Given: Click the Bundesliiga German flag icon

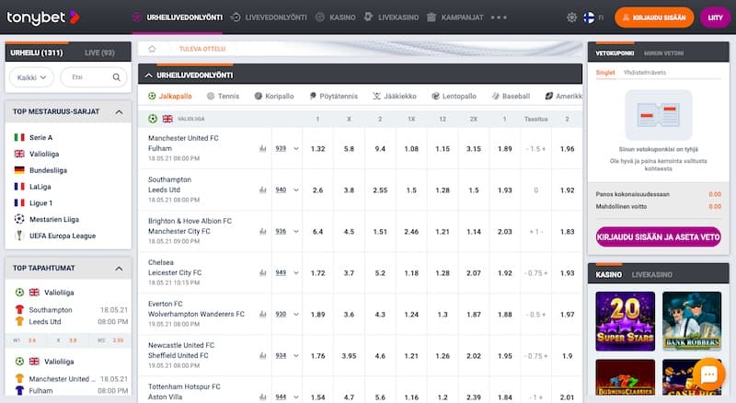Looking at the screenshot, I should coord(19,170).
